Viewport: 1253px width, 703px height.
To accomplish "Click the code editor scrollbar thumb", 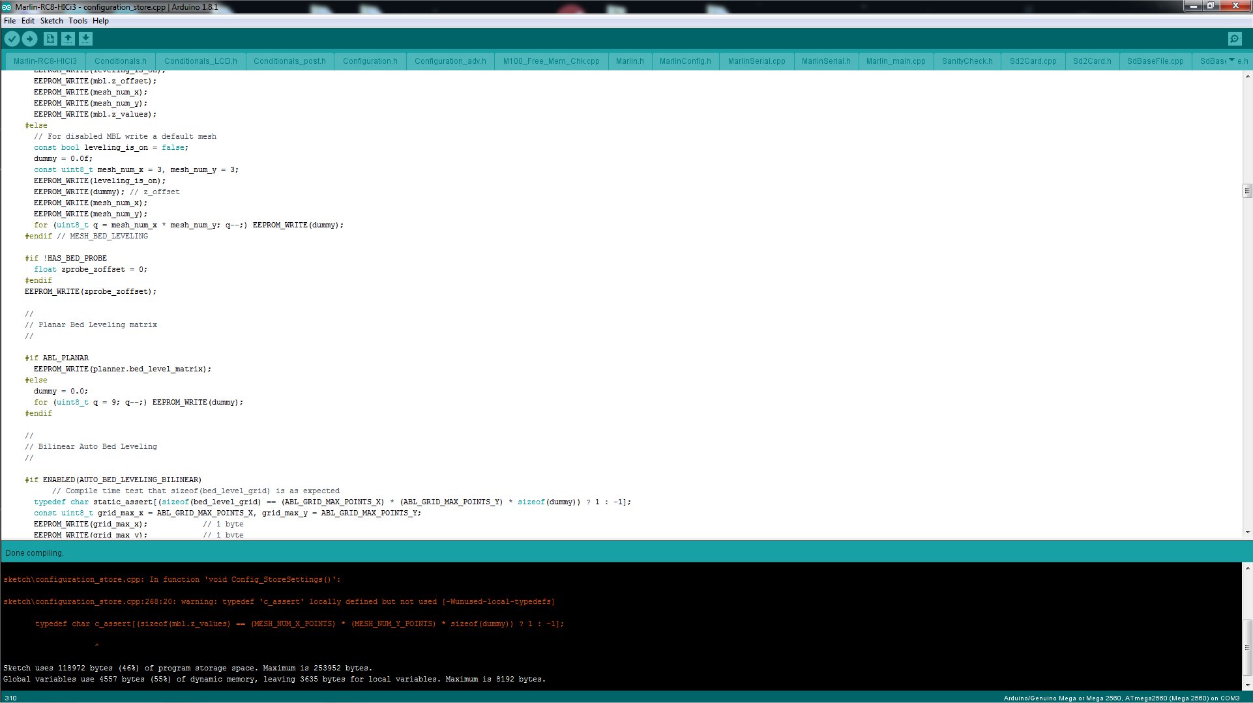I will coord(1246,191).
